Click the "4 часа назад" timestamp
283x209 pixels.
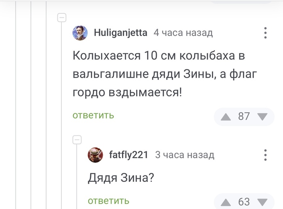coord(183,33)
